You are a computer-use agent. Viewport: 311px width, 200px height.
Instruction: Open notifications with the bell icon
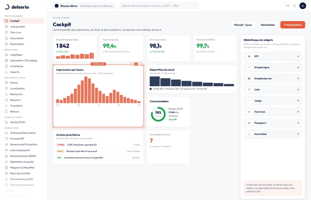tap(294, 6)
